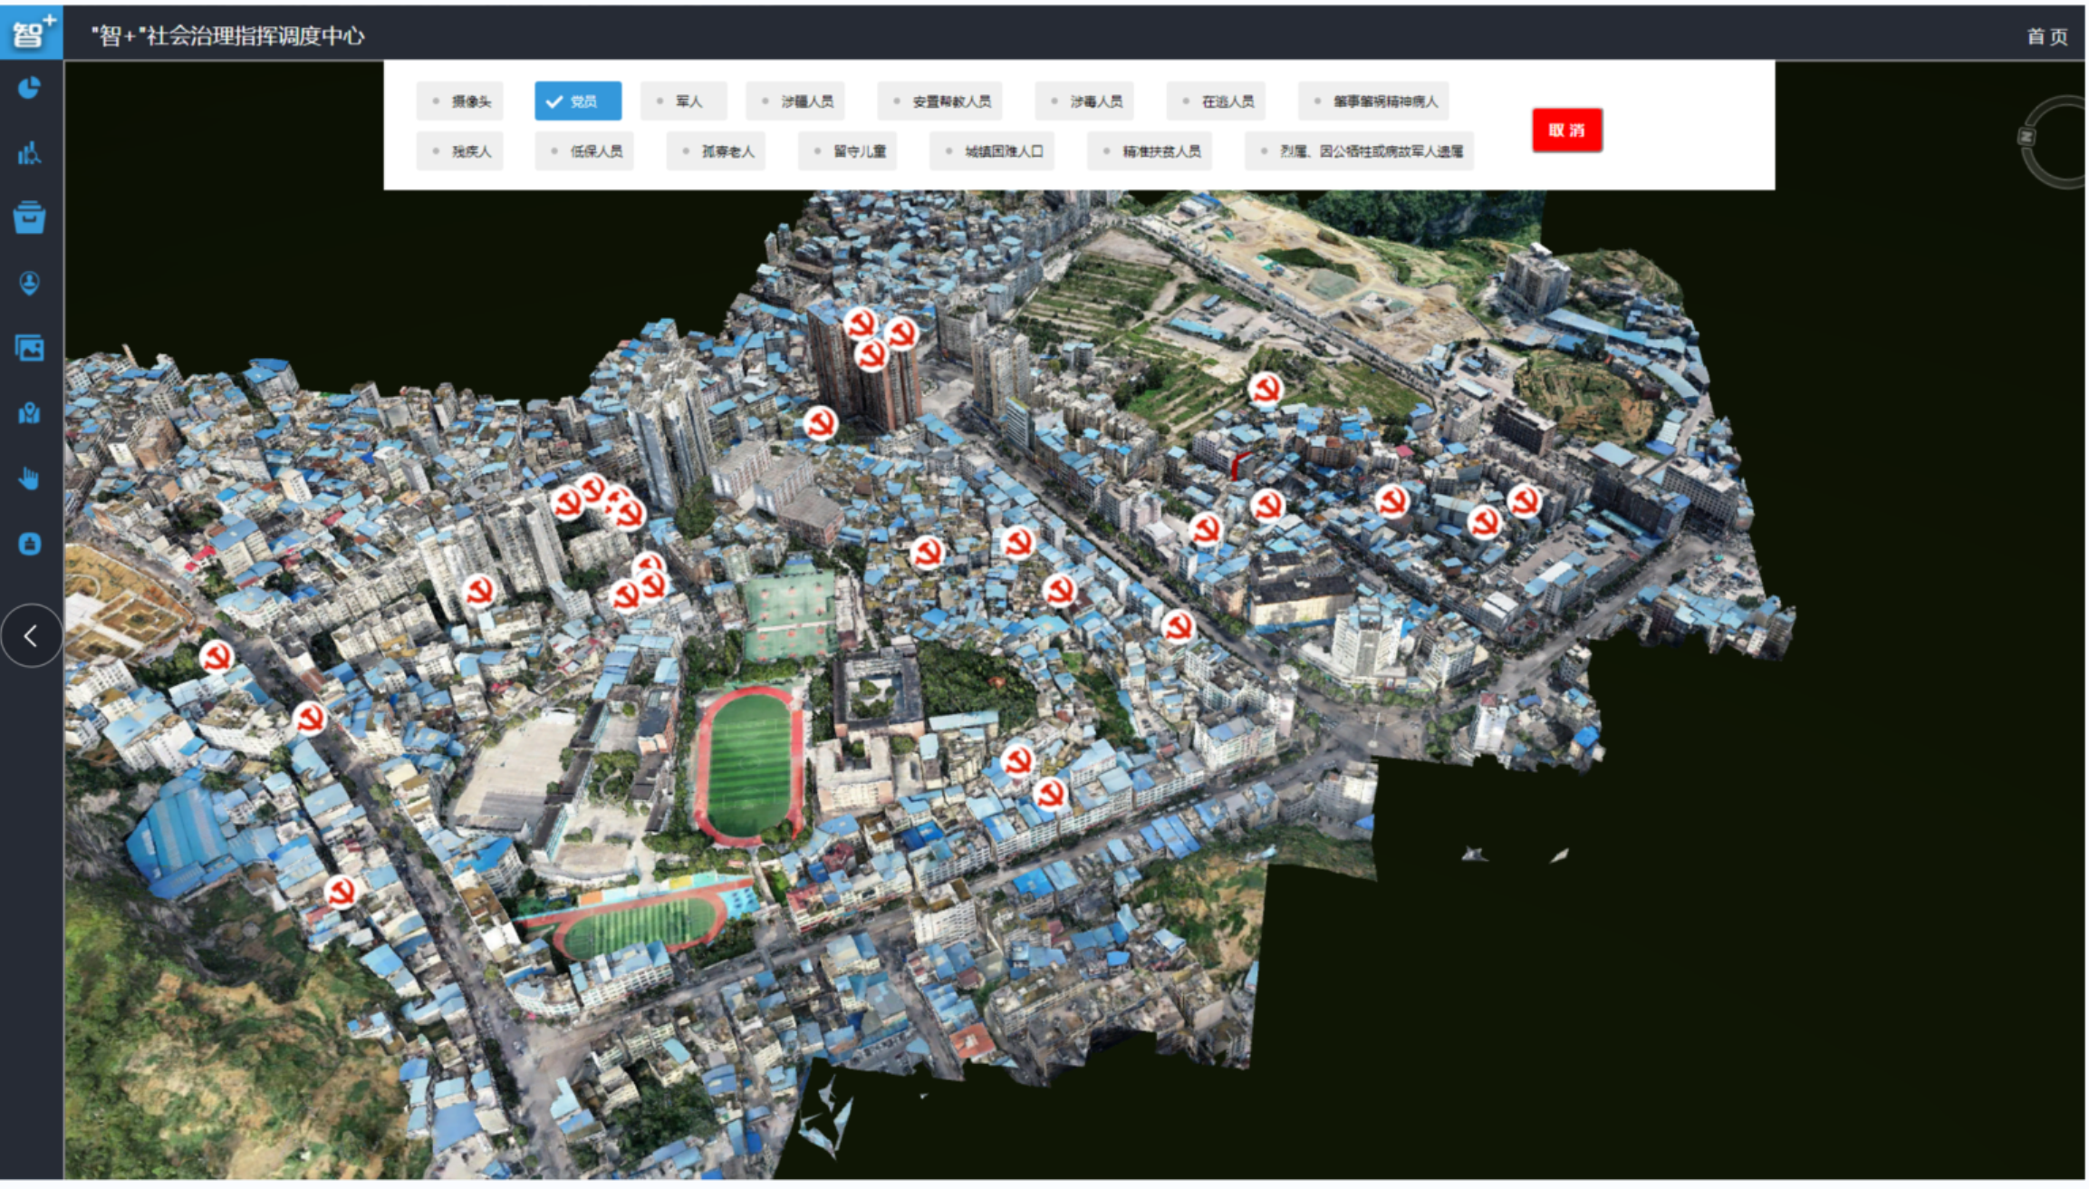Open the image gallery sidebar icon
Image resolution: width=2089 pixels, height=1189 pixels.
pos(30,348)
